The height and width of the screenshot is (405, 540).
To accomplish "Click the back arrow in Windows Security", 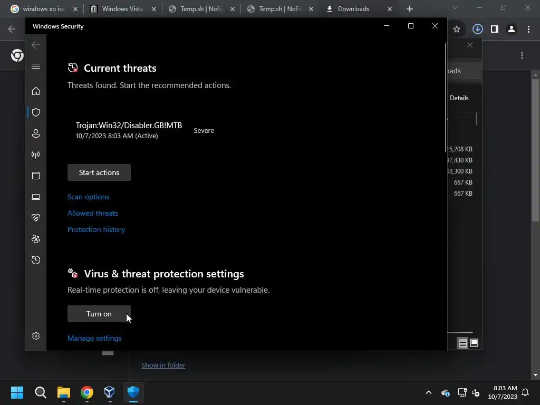I will click(x=36, y=45).
